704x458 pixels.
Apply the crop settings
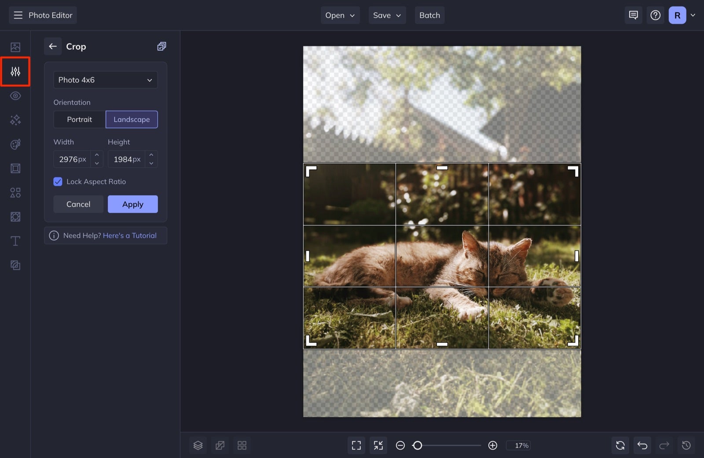(x=132, y=204)
